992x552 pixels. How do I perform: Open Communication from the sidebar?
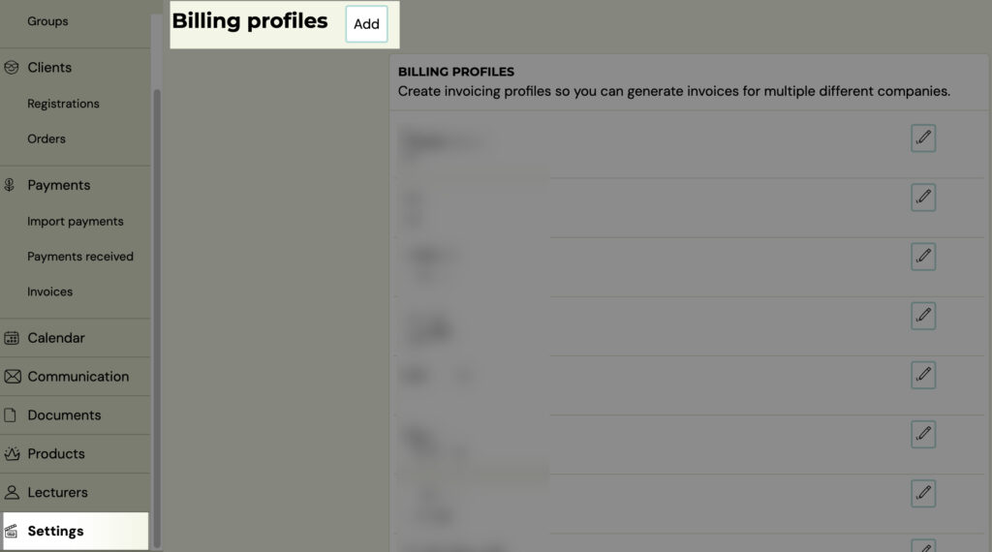(76, 376)
